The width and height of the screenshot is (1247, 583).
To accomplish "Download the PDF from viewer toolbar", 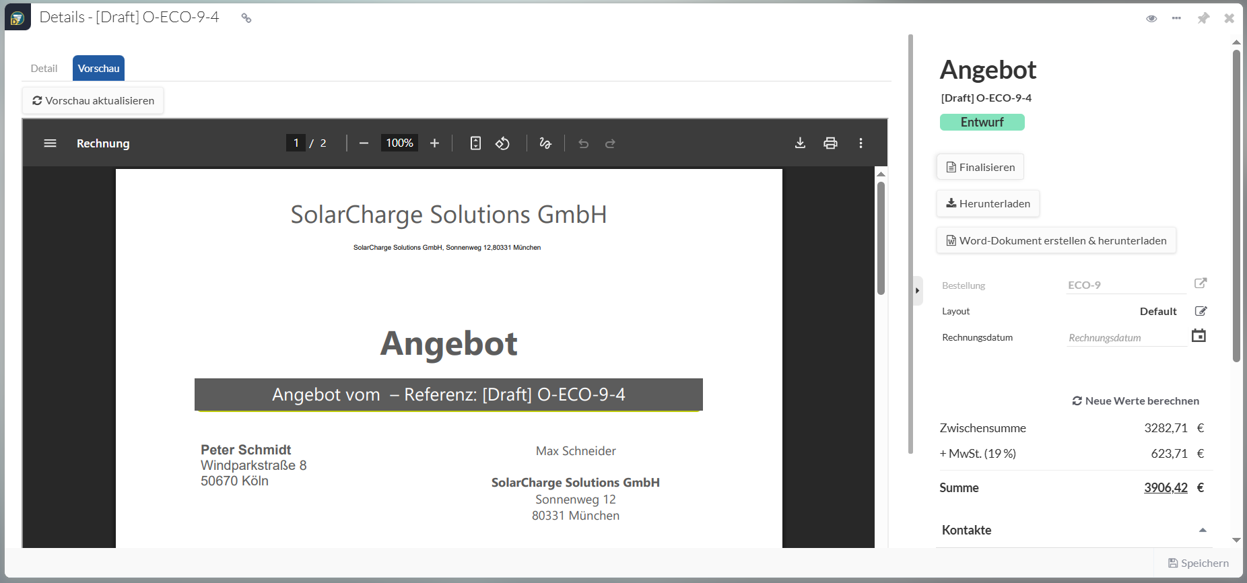I will coord(800,143).
